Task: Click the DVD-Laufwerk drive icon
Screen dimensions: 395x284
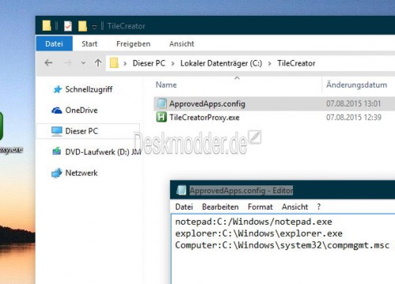Action: coord(56,151)
